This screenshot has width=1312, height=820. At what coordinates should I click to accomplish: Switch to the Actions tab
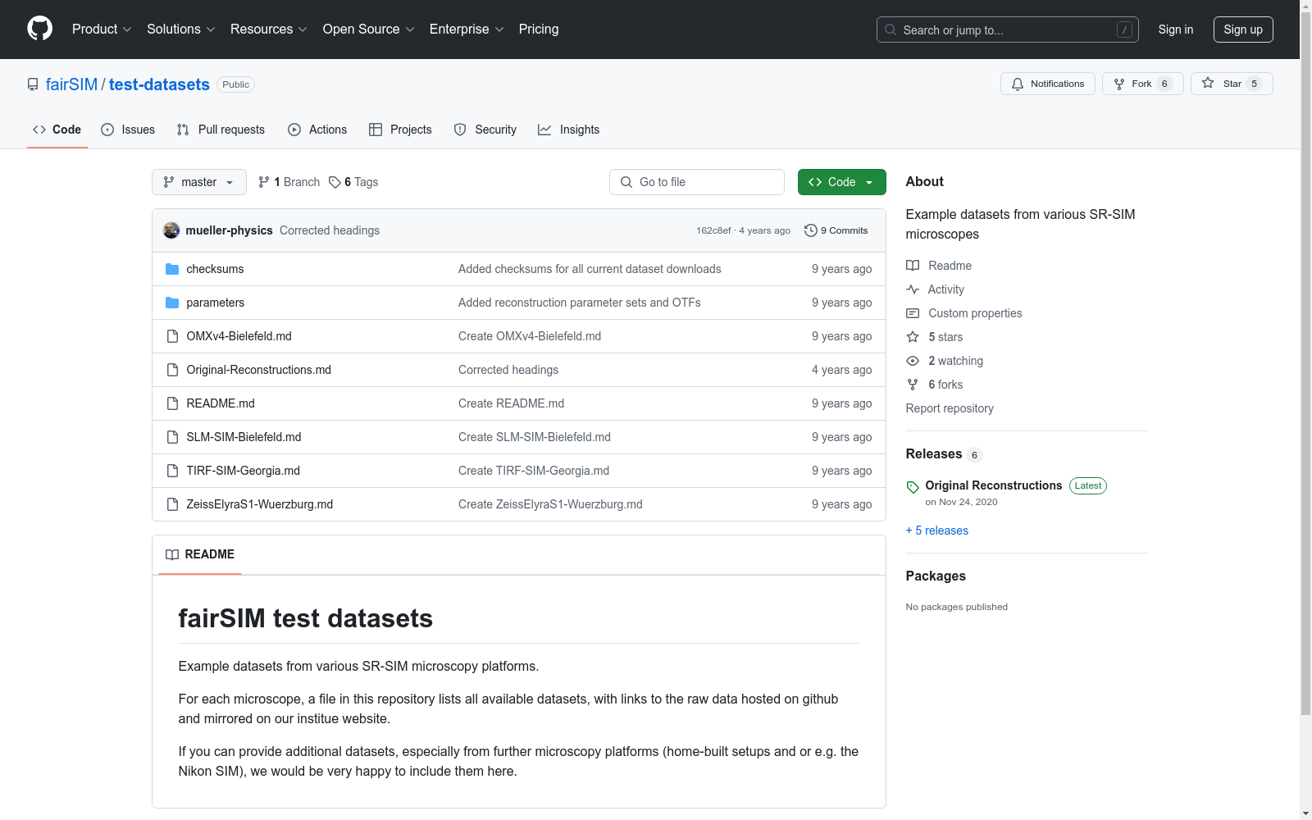[x=317, y=130]
